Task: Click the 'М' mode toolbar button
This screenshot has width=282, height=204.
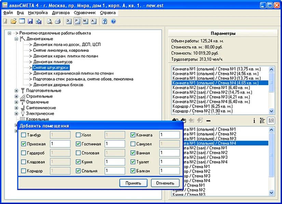Action: [85, 21]
